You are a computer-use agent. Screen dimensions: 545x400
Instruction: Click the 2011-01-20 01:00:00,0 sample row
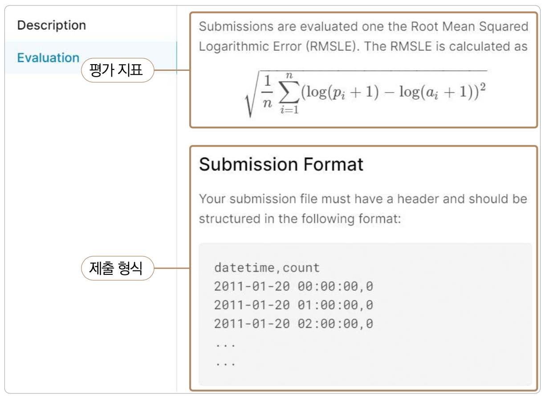click(293, 306)
